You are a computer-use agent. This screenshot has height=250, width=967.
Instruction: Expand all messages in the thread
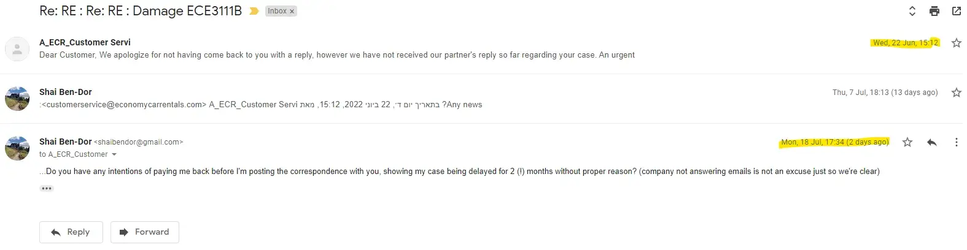click(912, 11)
